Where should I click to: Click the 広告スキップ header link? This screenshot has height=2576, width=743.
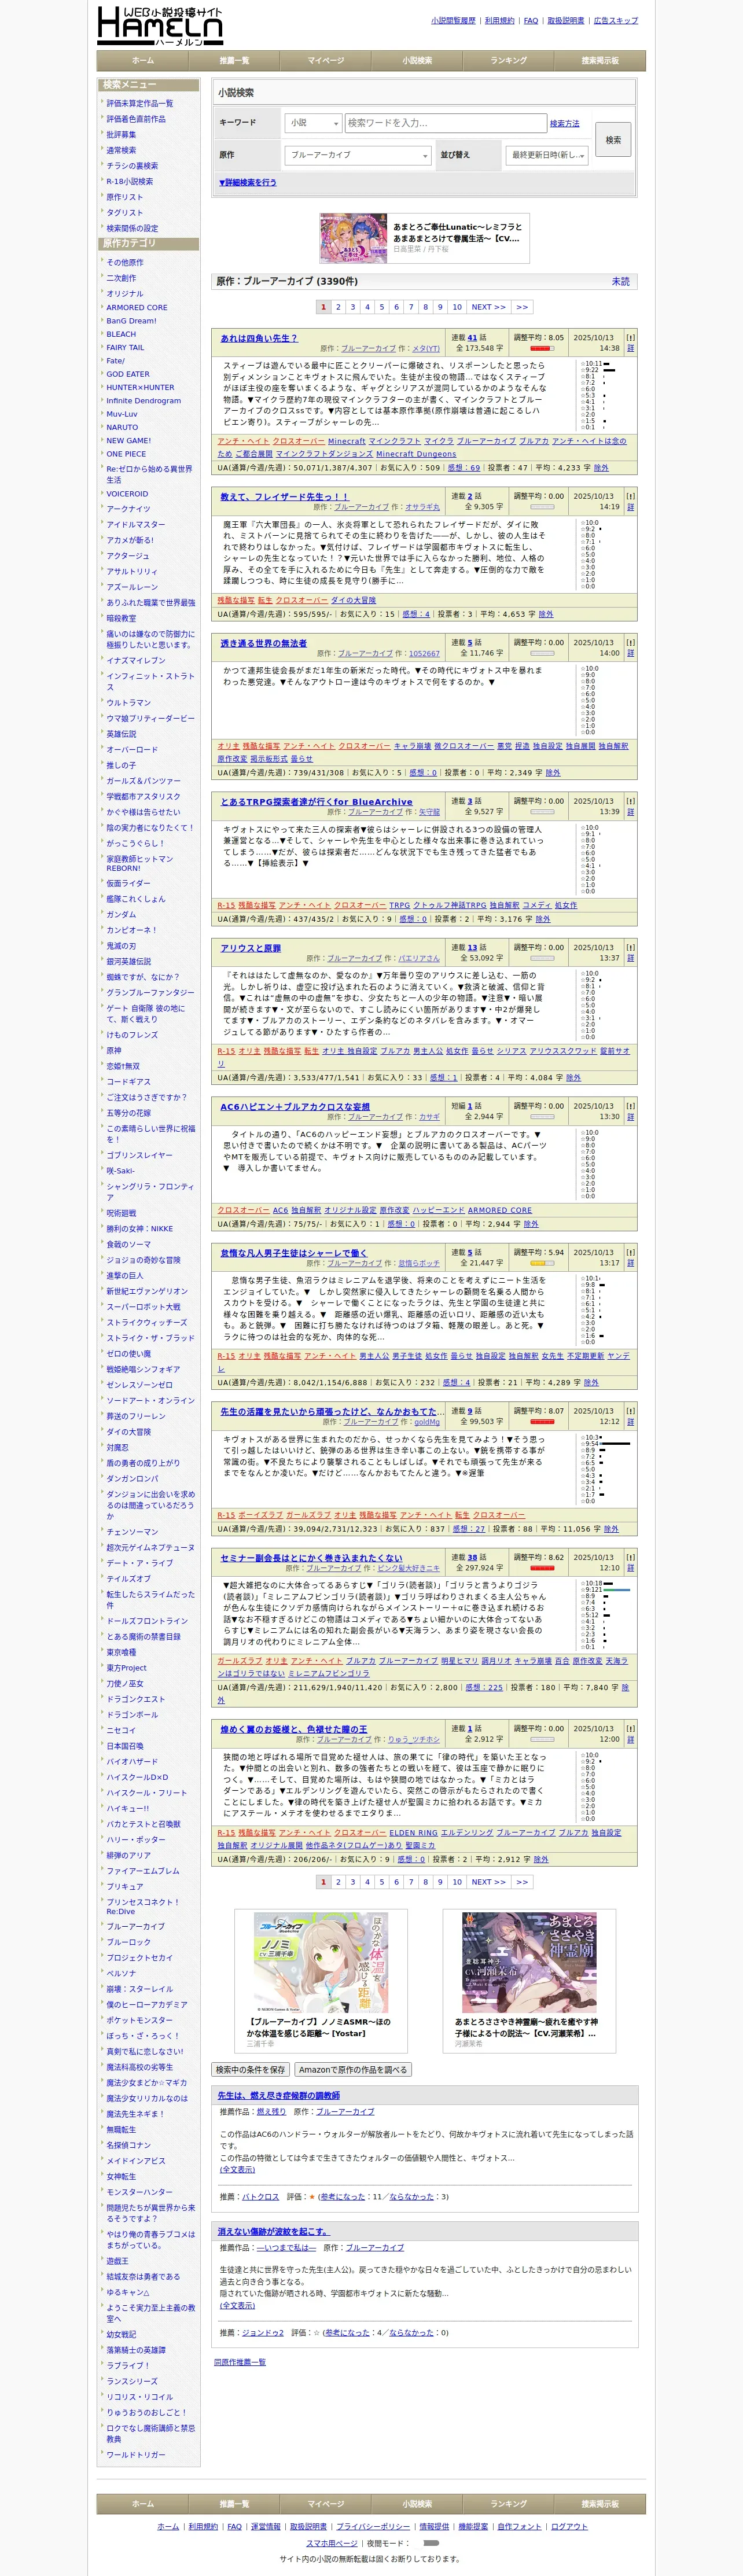click(x=615, y=20)
